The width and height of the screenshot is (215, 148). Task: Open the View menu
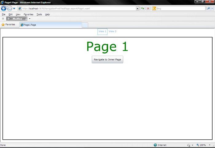coord(18,14)
